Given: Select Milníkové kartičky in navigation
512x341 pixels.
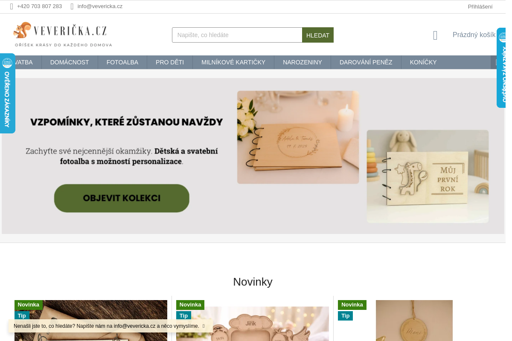Looking at the screenshot, I should pyautogui.click(x=233, y=62).
